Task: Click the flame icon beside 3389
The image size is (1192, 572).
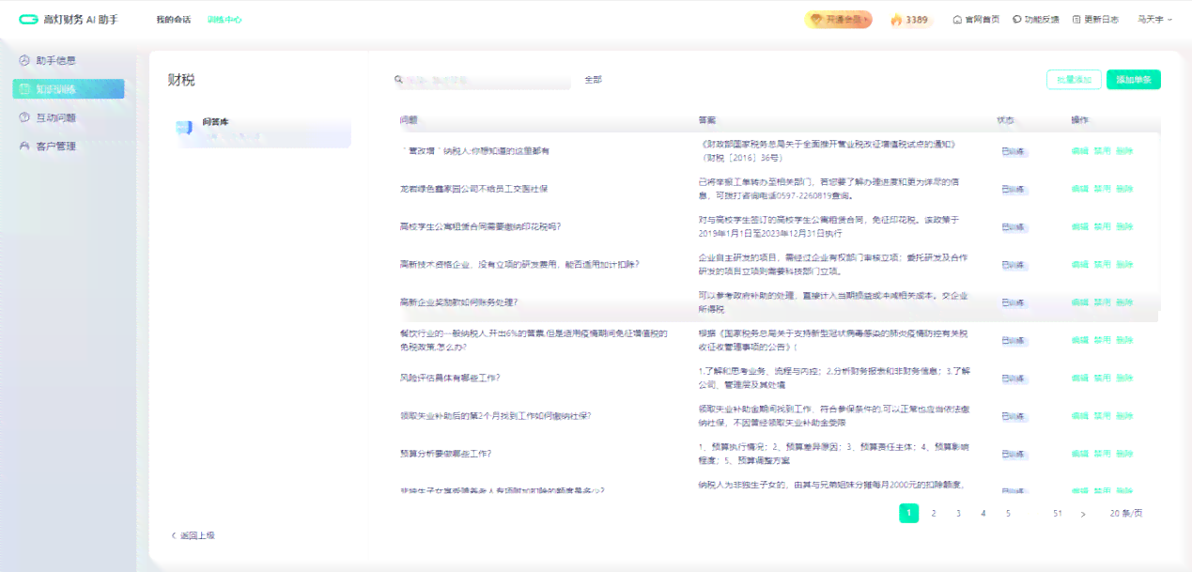Action: tap(896, 20)
